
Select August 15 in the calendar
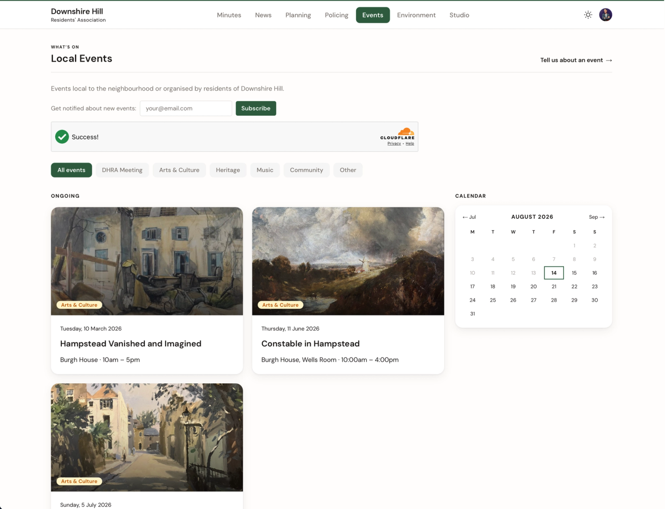[x=574, y=273]
